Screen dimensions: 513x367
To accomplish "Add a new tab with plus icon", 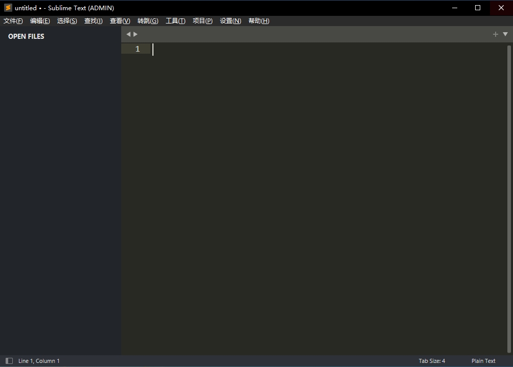I will point(495,34).
